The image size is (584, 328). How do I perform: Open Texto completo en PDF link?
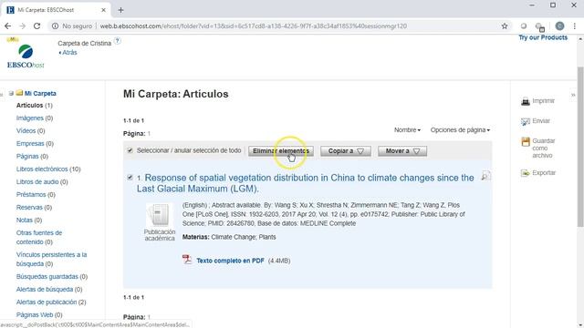pyautogui.click(x=230, y=261)
